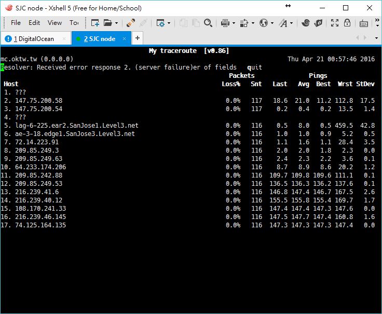Open the truncated Tools menu
This screenshot has height=314, width=382.
[x=74, y=23]
